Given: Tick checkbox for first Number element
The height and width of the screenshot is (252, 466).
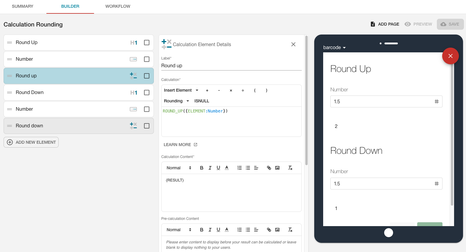Looking at the screenshot, I should click(x=147, y=59).
